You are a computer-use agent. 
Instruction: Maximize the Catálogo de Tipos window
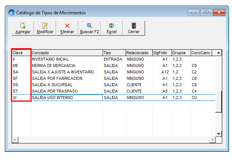click(206, 12)
